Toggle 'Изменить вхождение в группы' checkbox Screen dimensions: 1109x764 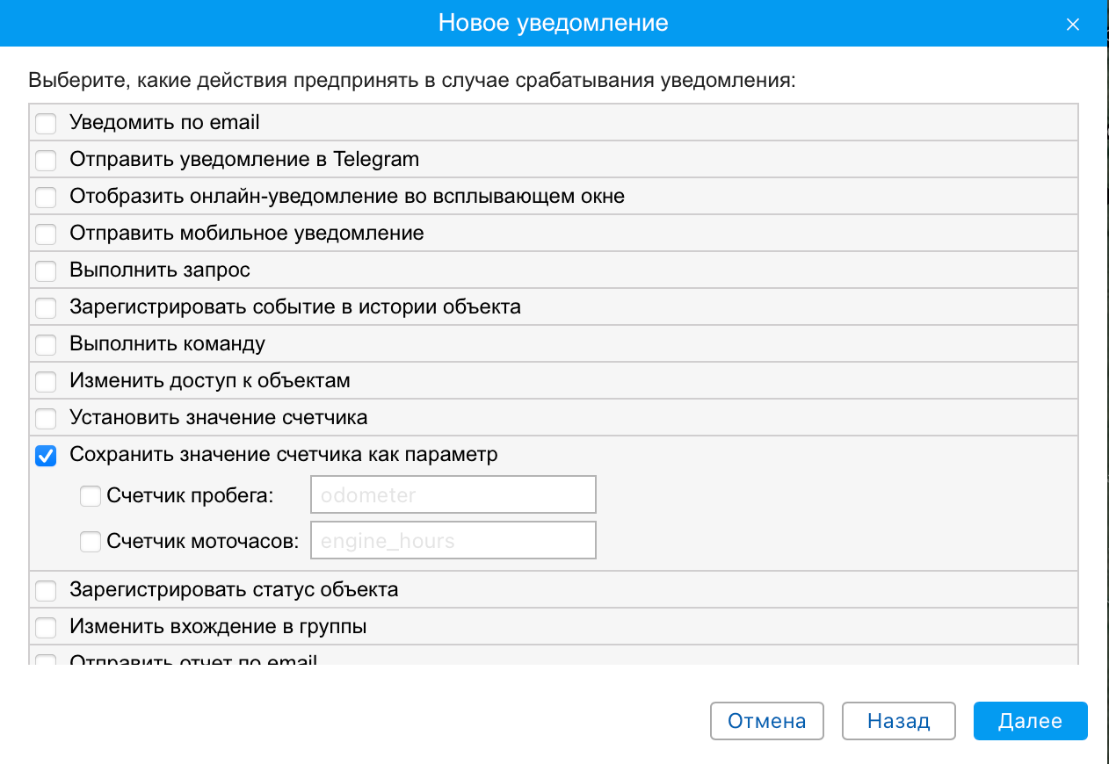(x=46, y=628)
